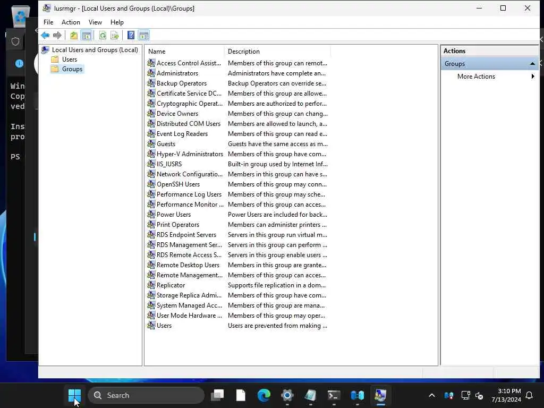Click the Export List toolbar icon
Image resolution: width=544 pixels, height=408 pixels.
point(115,35)
